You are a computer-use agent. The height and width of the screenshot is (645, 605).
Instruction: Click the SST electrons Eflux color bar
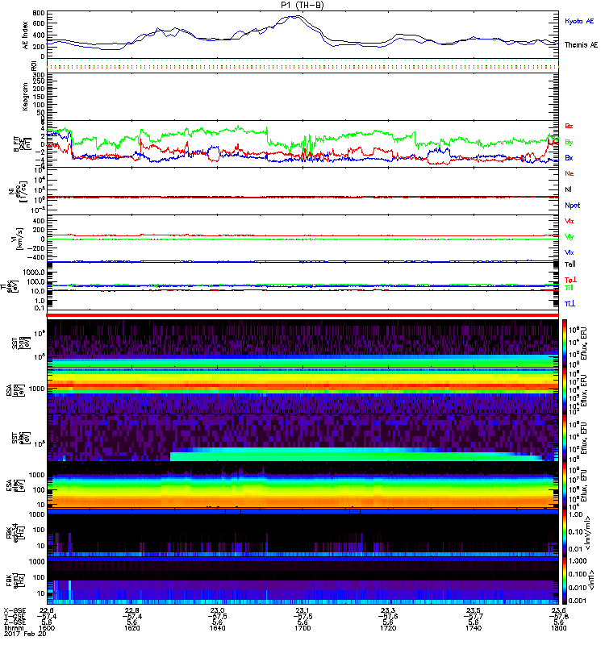565,438
